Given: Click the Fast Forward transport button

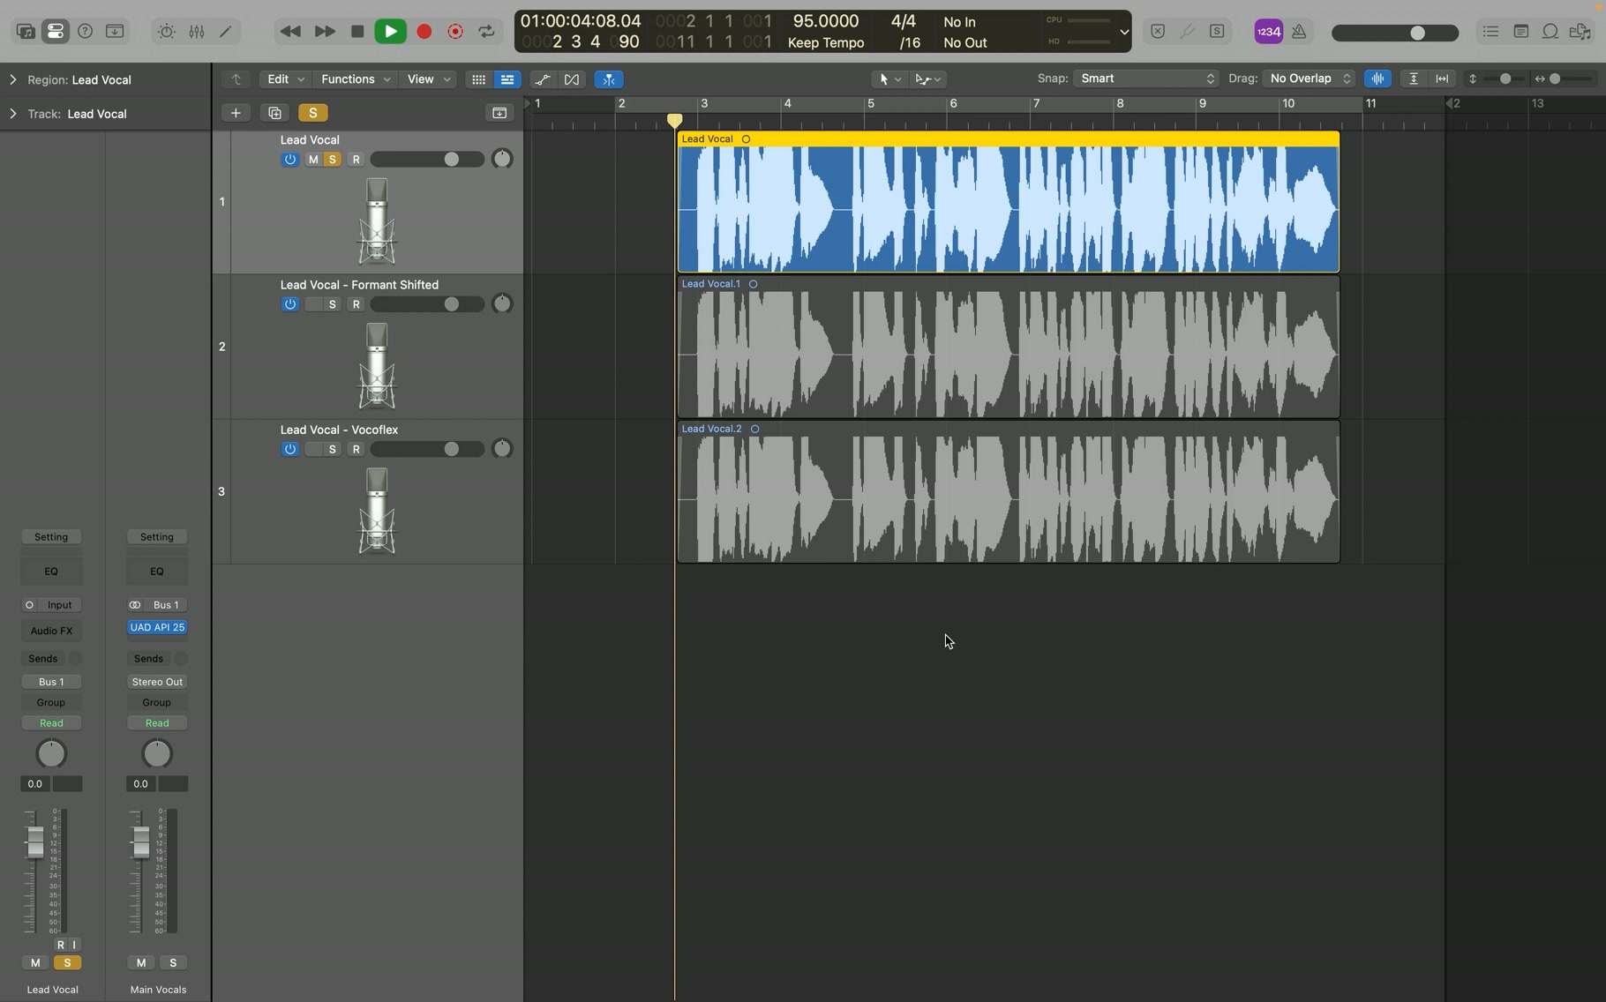Looking at the screenshot, I should click(x=325, y=32).
